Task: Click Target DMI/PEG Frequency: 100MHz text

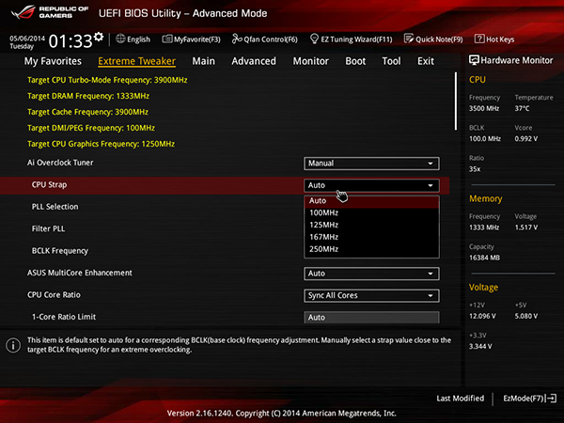Action: click(x=91, y=128)
